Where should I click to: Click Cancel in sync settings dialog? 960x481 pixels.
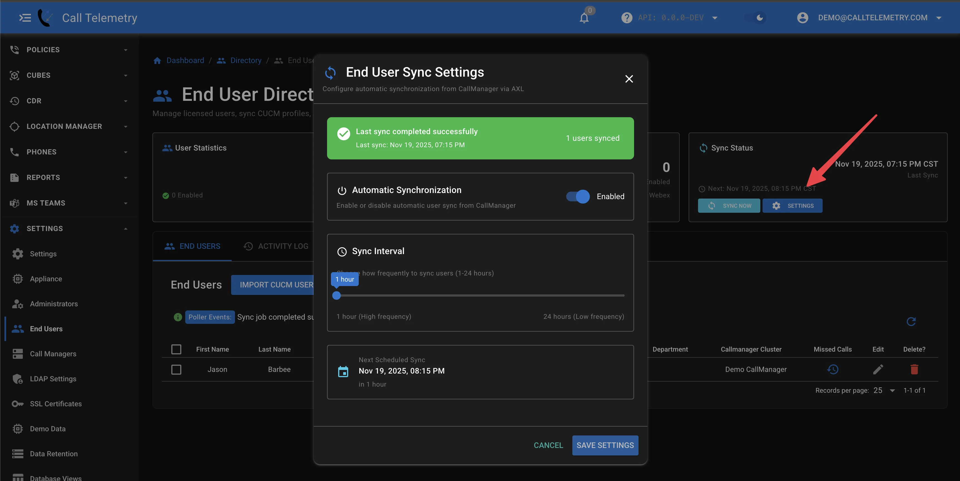[548, 445]
